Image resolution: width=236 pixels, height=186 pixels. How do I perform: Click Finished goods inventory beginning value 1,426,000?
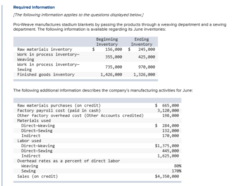[x=111, y=75]
